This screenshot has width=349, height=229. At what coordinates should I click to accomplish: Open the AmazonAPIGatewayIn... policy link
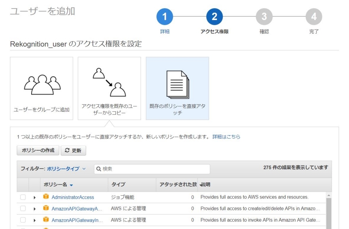77,220
